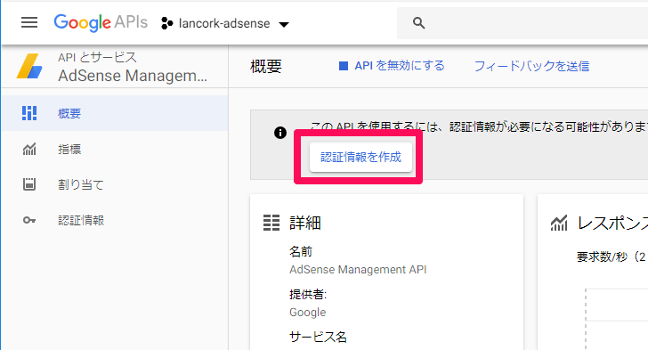Click the AdSense logo icon
This screenshot has width=648, height=350.
point(29,66)
